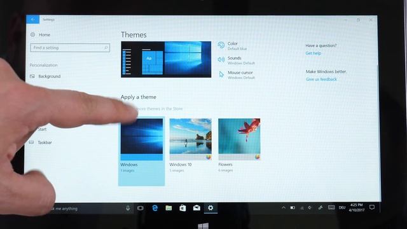The image size is (407, 229).
Task: Click the Settings gear taskbar icon
Action: click(x=210, y=208)
